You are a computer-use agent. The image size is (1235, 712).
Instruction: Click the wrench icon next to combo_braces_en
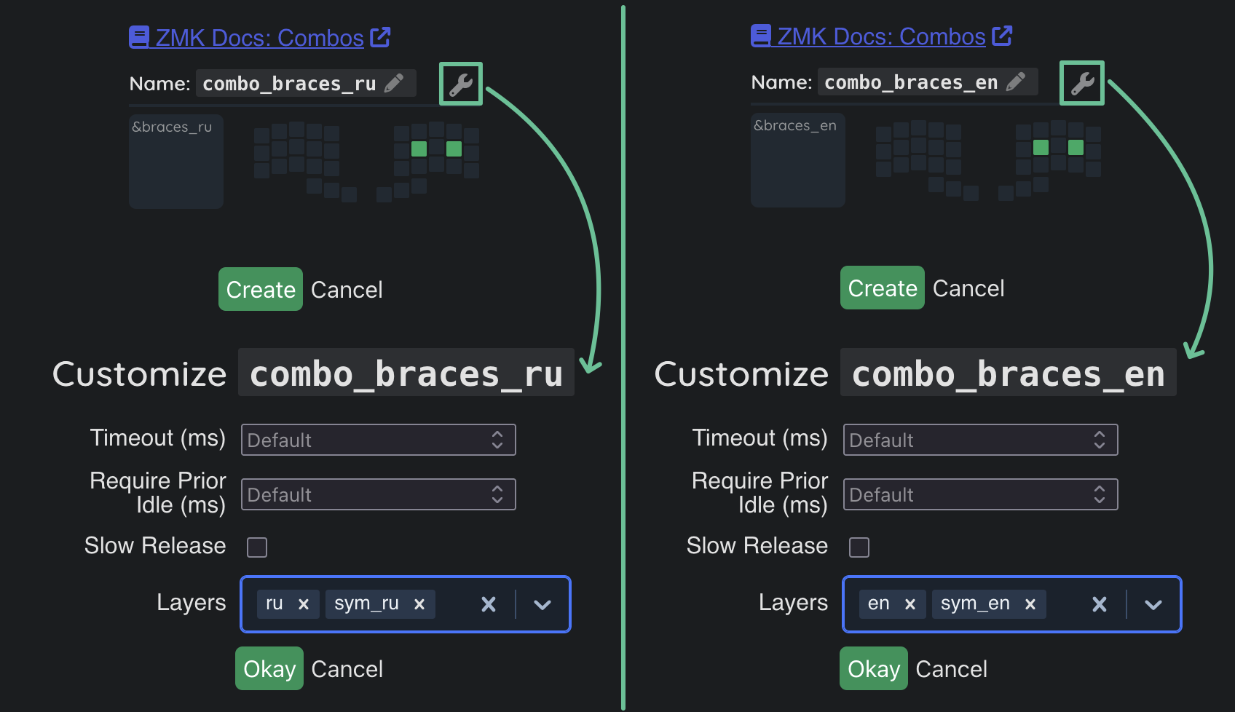[x=1082, y=83]
